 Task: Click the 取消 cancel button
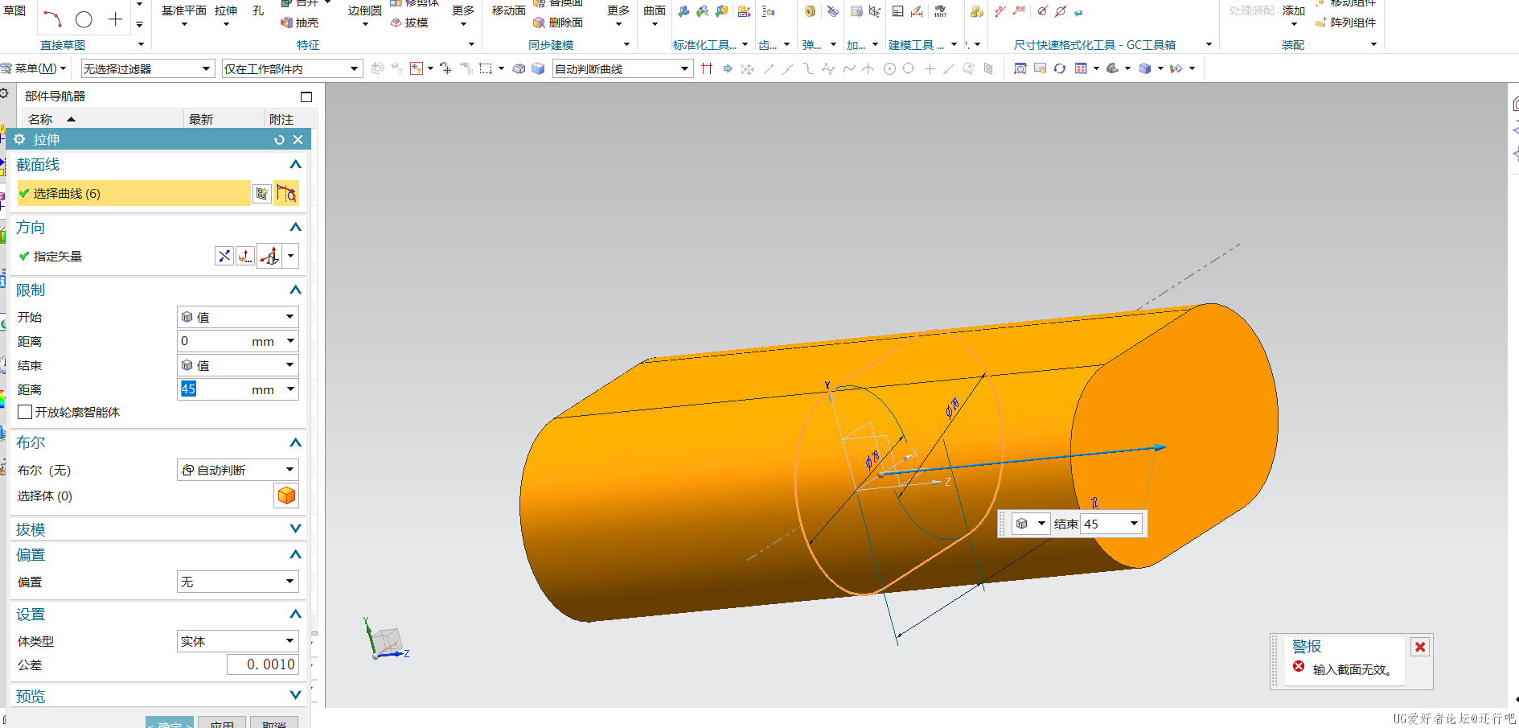(274, 722)
